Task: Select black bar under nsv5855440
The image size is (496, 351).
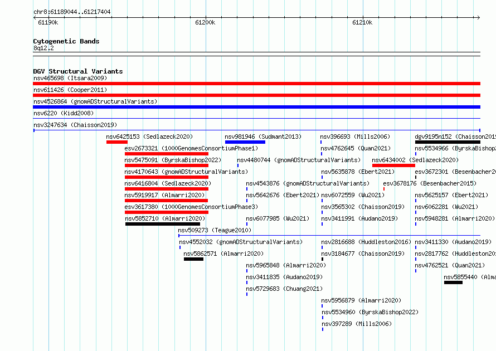Action: coord(453,282)
